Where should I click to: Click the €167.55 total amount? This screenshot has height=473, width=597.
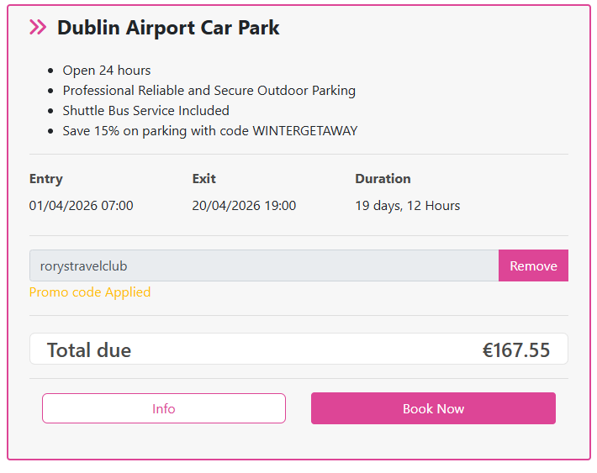pos(515,350)
